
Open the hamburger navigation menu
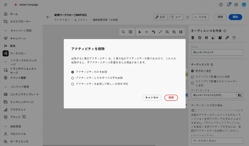[6, 5]
